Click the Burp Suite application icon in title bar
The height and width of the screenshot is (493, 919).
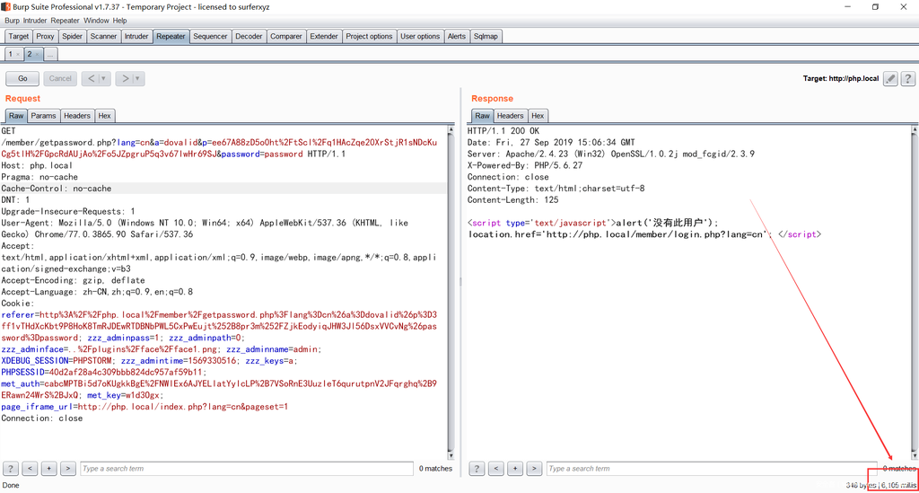click(x=6, y=6)
